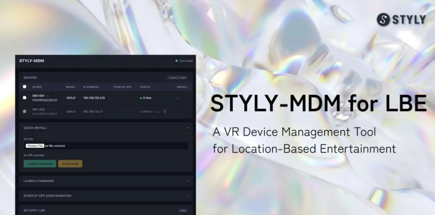Check the DEV-001 device checkbox
435x215 pixels.
24,97
